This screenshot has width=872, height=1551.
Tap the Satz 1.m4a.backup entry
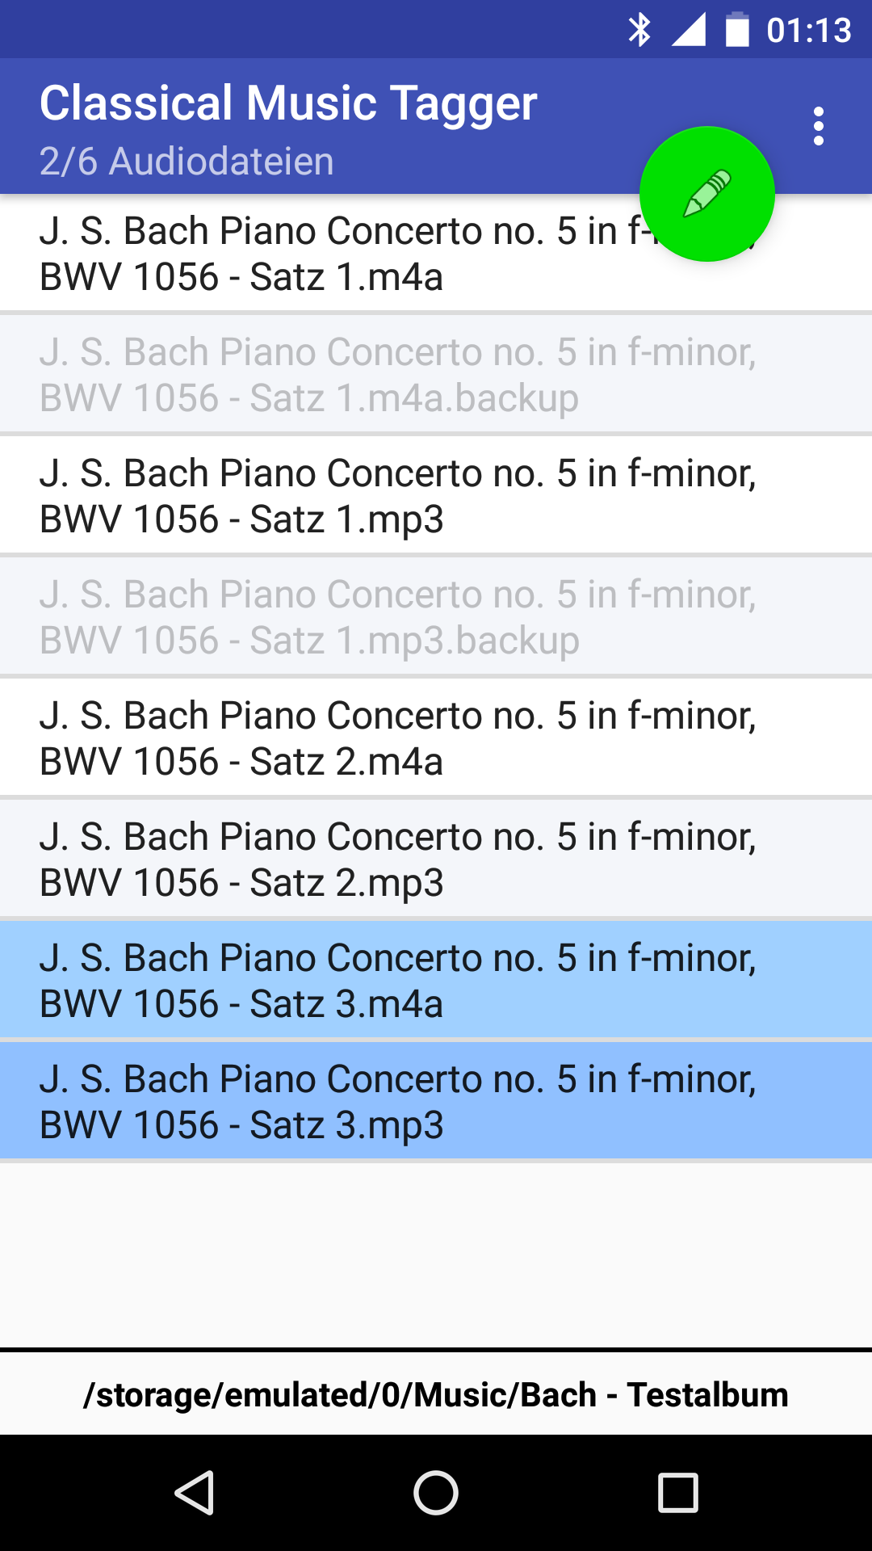[x=436, y=374]
